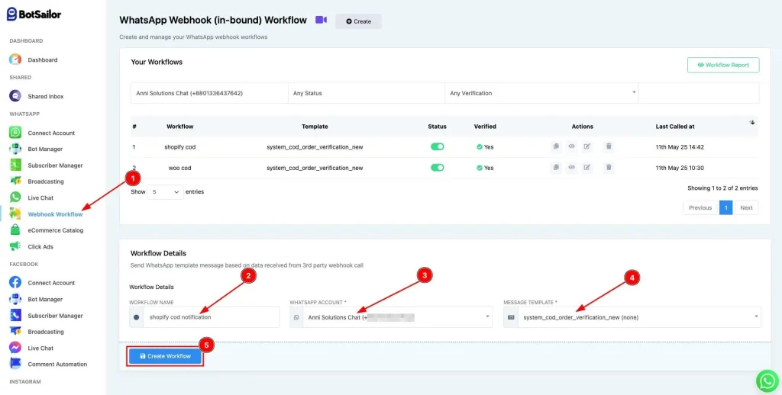The image size is (782, 395).
Task: Open the Any Status filter dropdown
Action: pyautogui.click(x=367, y=93)
